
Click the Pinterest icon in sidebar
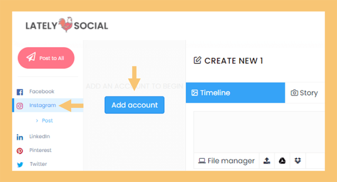coord(20,151)
